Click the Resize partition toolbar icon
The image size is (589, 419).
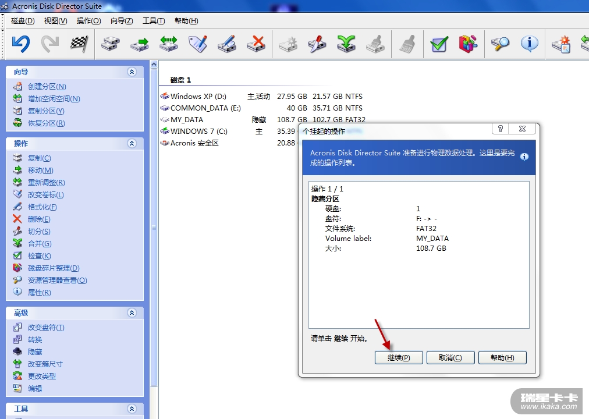click(x=168, y=44)
